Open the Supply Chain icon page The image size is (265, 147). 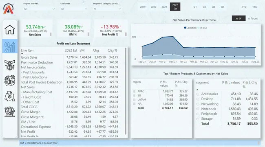pos(10,96)
